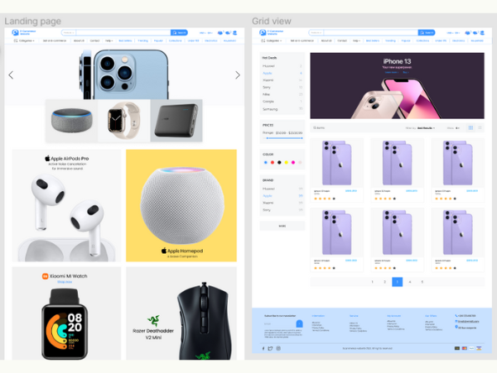Open Popular in Grid view nav
This screenshot has height=373, width=497.
[406, 41]
